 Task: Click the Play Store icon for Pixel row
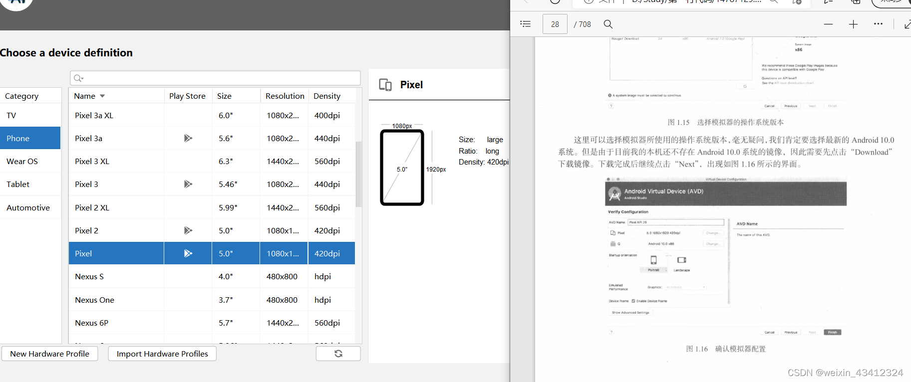[188, 253]
